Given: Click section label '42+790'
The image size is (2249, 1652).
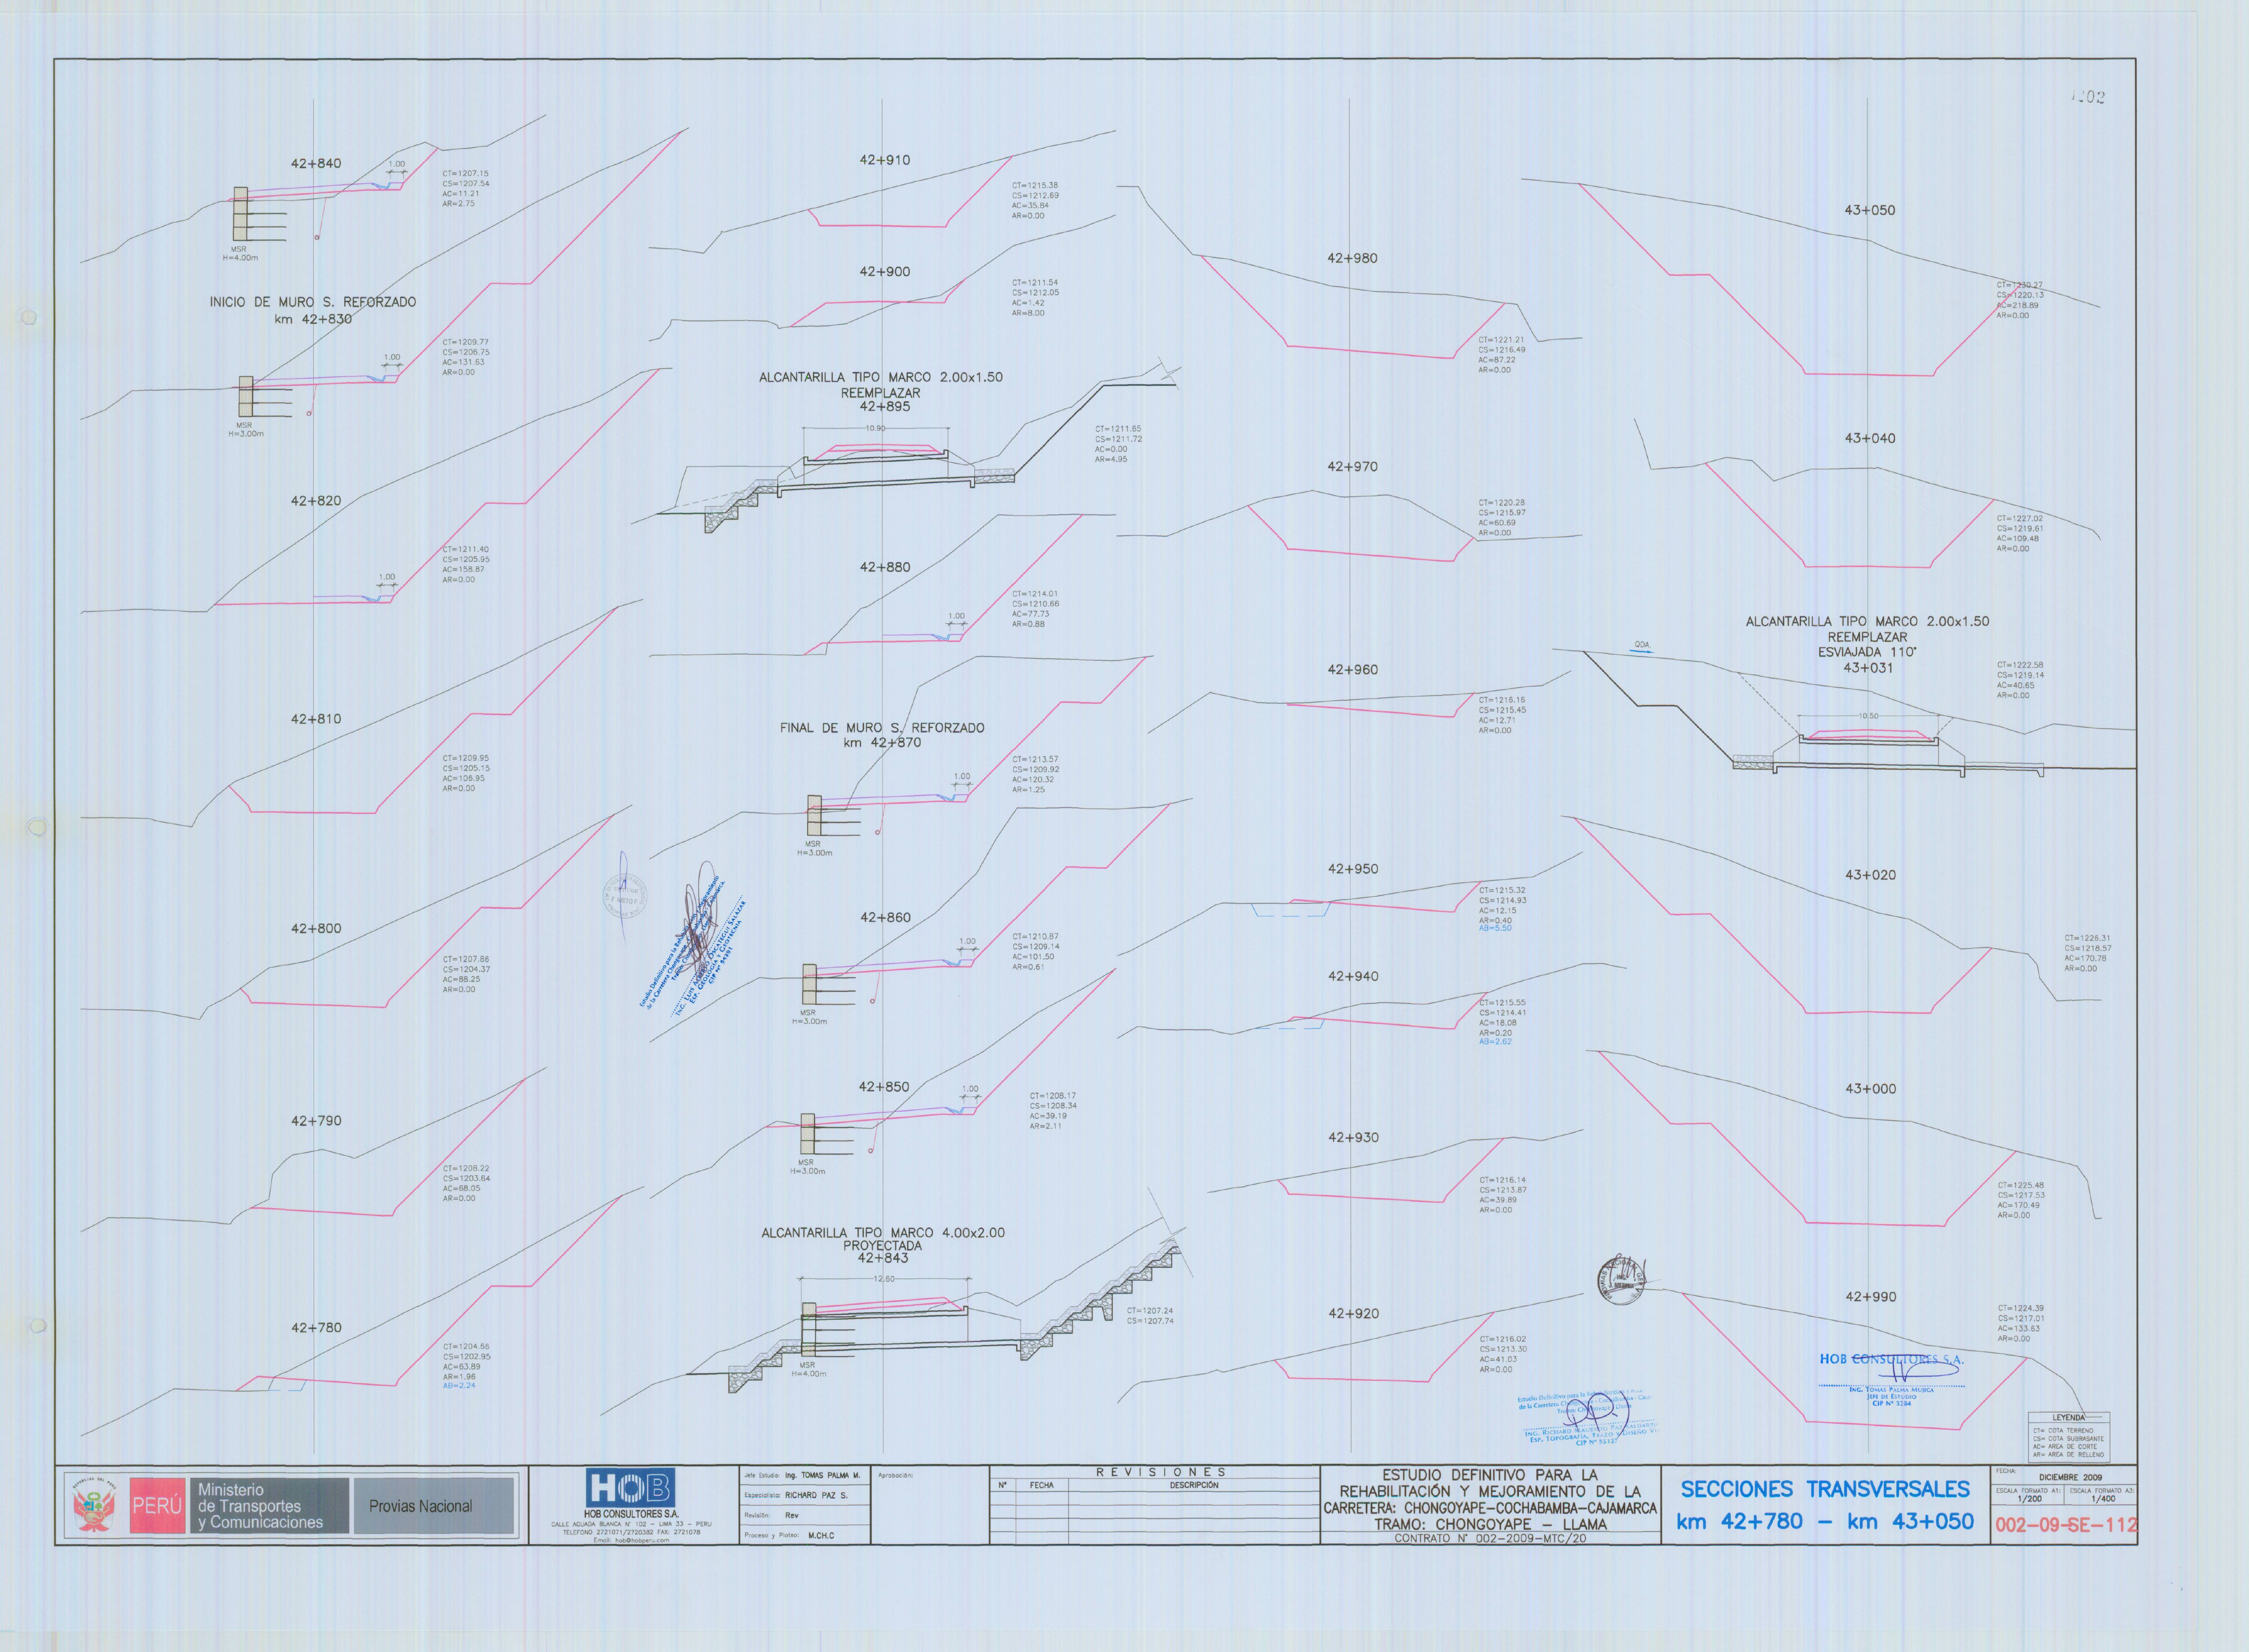Looking at the screenshot, I should (x=316, y=1121).
